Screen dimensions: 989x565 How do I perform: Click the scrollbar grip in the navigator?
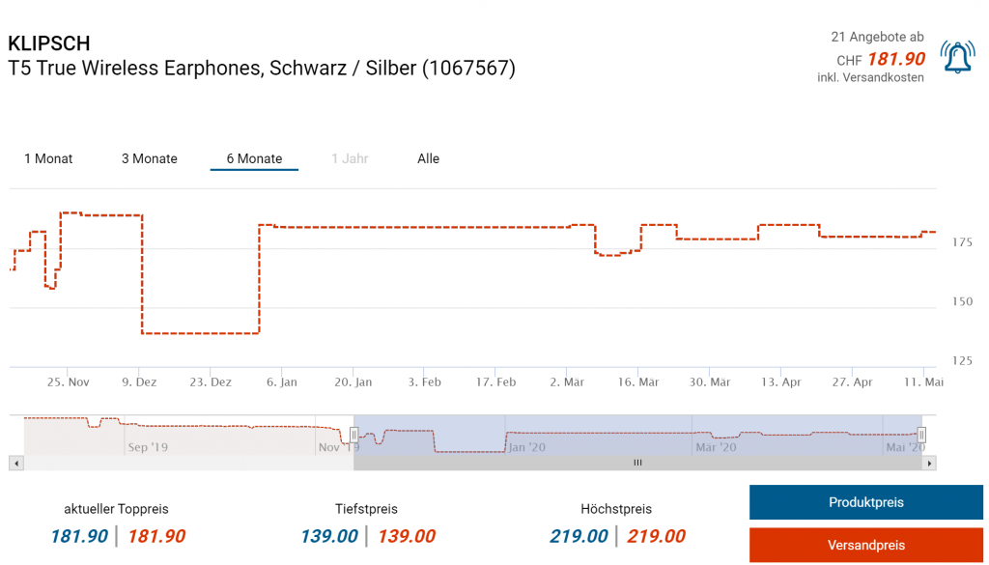coord(637,464)
